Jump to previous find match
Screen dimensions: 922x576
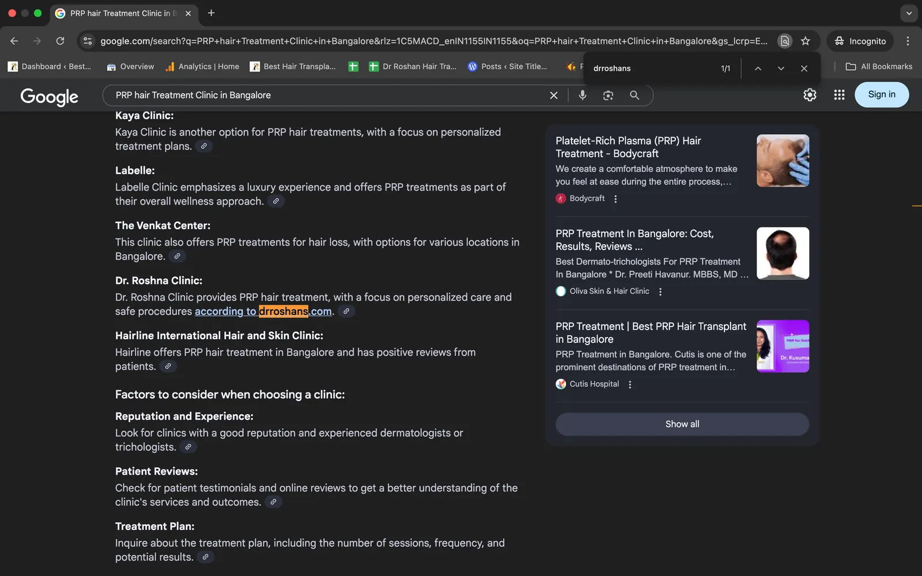(758, 68)
